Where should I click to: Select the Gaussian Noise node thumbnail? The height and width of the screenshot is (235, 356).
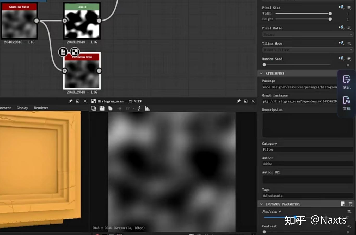(x=19, y=24)
